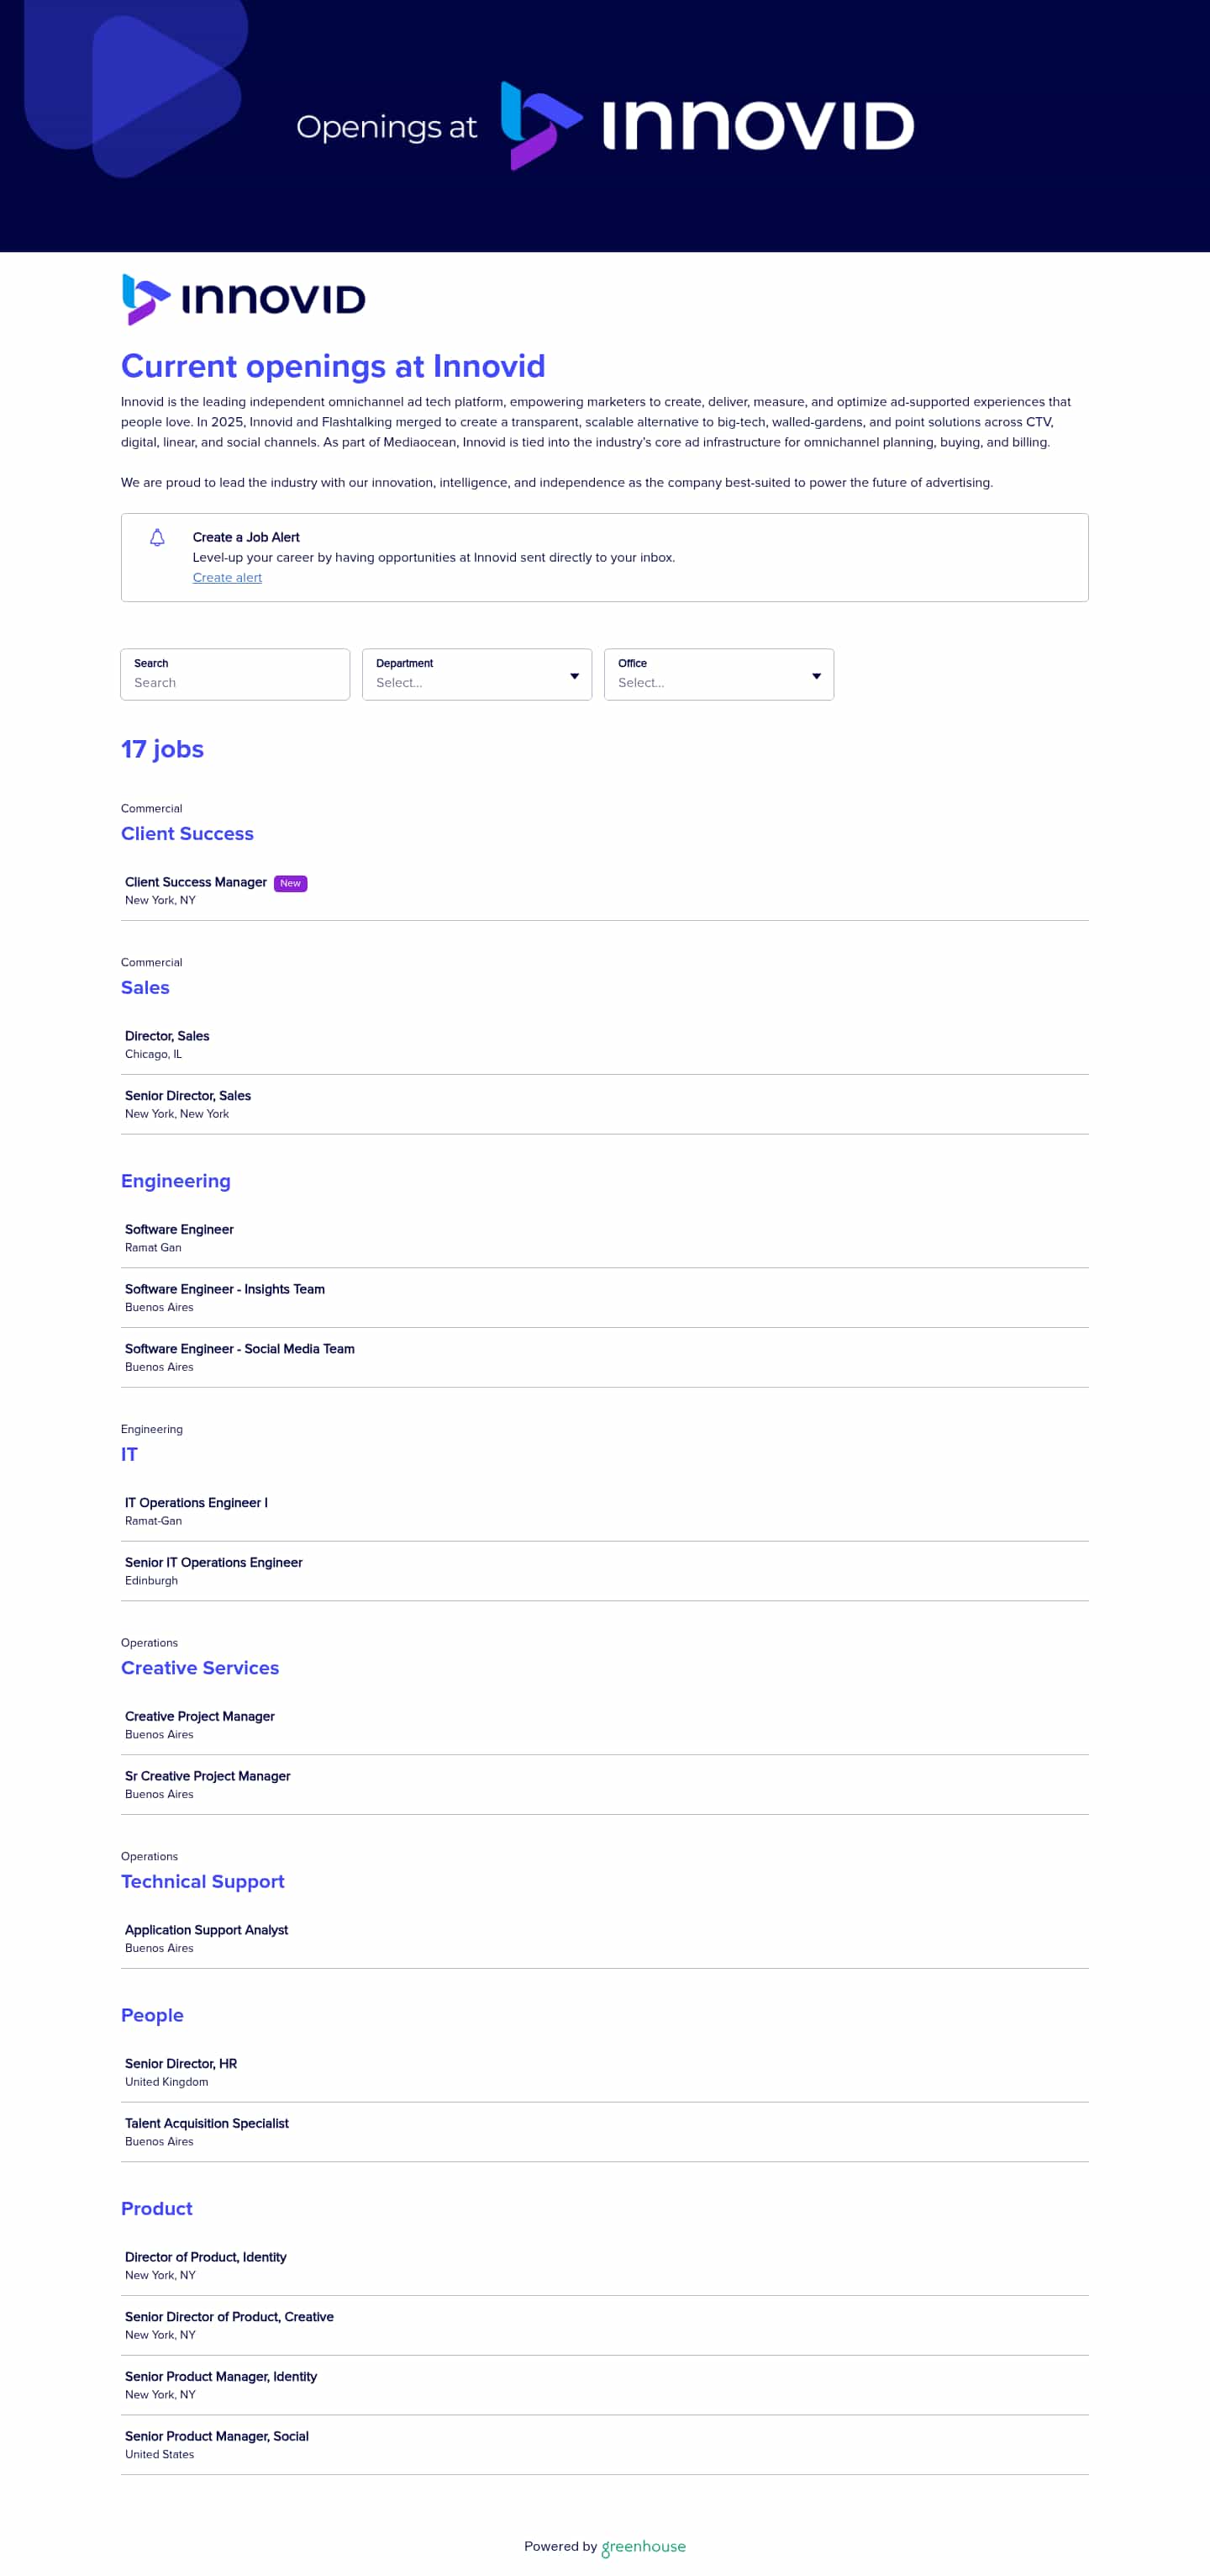Expand Office list using its arrow
Image resolution: width=1210 pixels, height=2576 pixels.
[816, 676]
